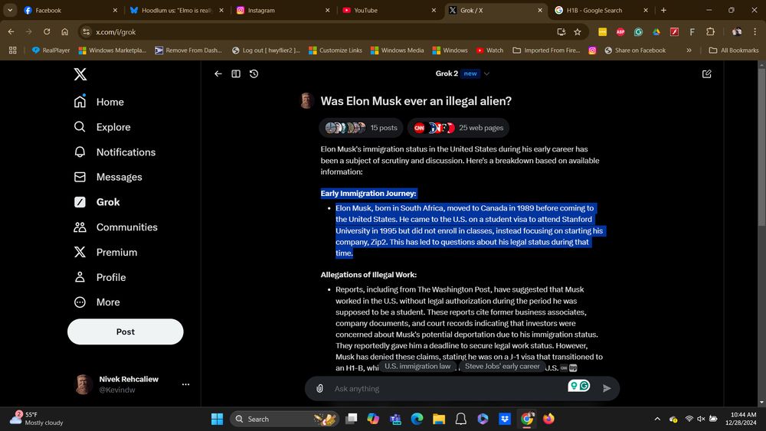Open the 15 posts sources chip
The height and width of the screenshot is (431, 766).
361,128
